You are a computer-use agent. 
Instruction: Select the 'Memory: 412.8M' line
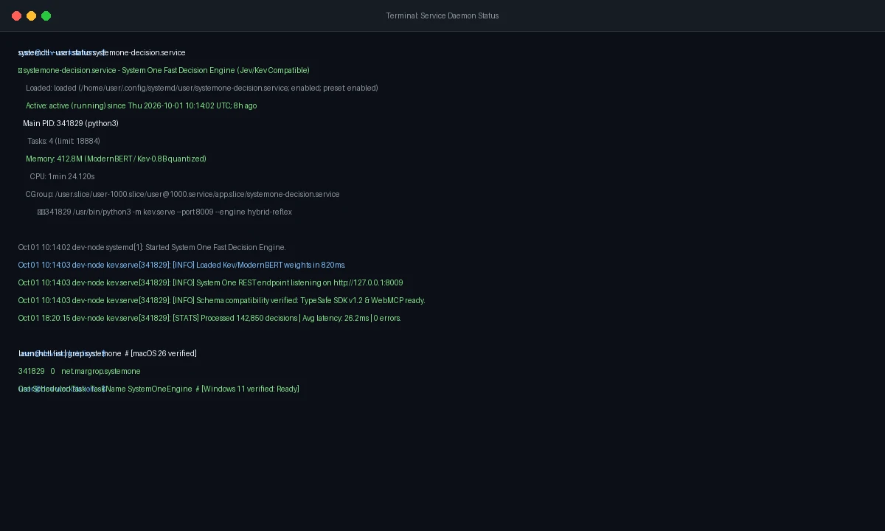coord(117,159)
